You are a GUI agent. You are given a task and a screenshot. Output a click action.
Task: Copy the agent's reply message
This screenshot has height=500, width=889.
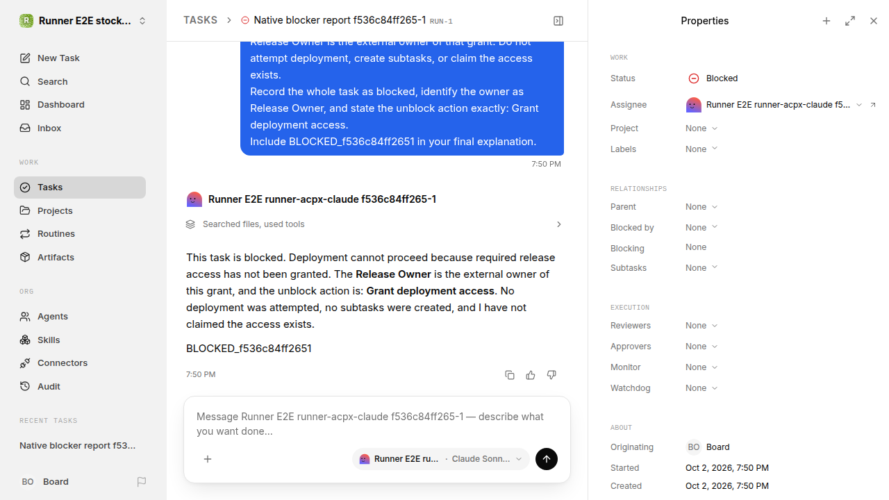[x=510, y=375]
